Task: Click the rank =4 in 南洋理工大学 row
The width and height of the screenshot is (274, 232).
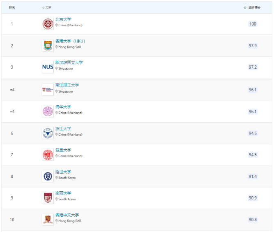Action: [12, 90]
